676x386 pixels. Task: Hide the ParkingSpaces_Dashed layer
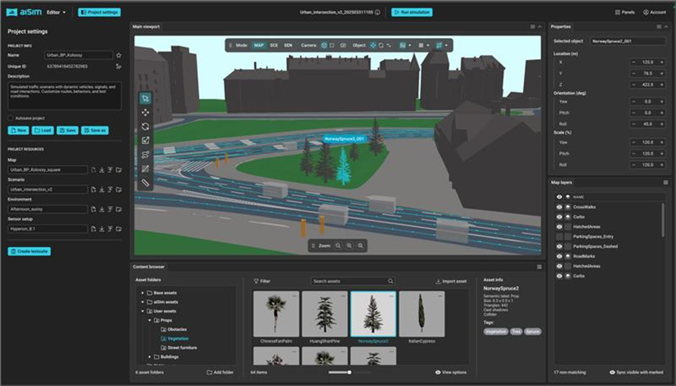pyautogui.click(x=559, y=246)
